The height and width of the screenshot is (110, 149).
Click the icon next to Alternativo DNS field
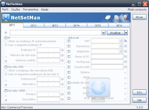point(62,84)
